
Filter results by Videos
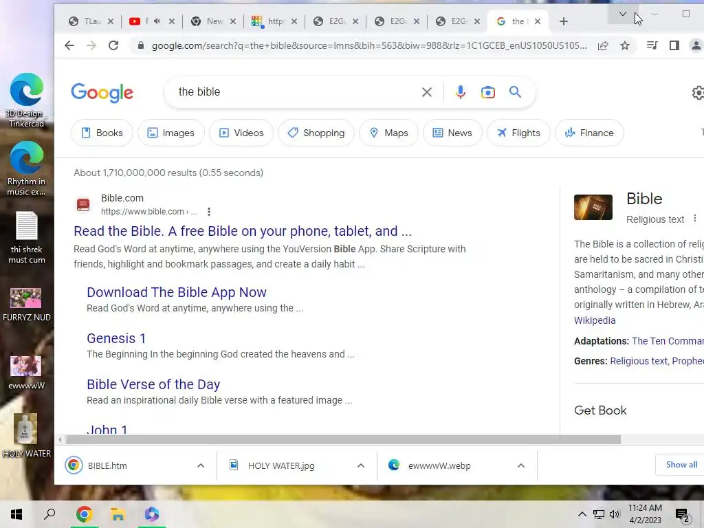241,133
